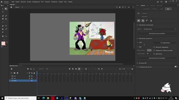Click the gray stage color swatch

click(149, 50)
